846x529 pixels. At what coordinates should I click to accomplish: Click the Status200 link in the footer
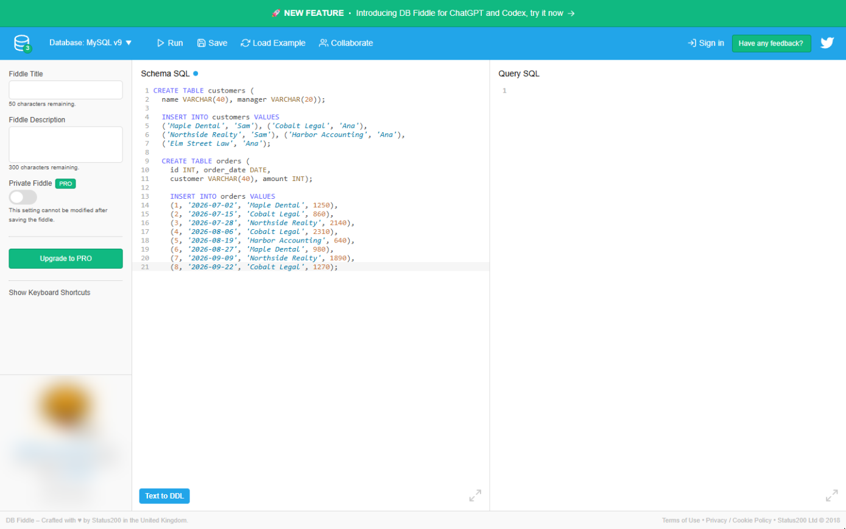click(x=107, y=520)
